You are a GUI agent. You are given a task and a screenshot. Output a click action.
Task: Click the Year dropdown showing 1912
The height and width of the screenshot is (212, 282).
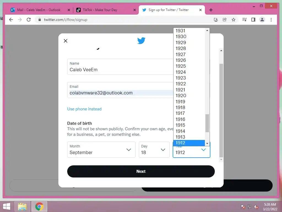point(191,152)
